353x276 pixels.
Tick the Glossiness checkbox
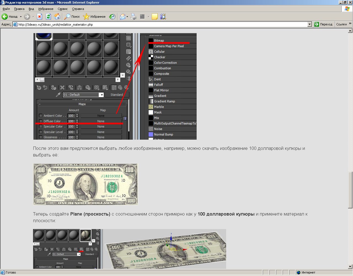(x=41, y=137)
